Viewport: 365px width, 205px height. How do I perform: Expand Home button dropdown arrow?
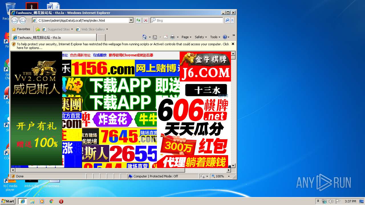point(149,37)
